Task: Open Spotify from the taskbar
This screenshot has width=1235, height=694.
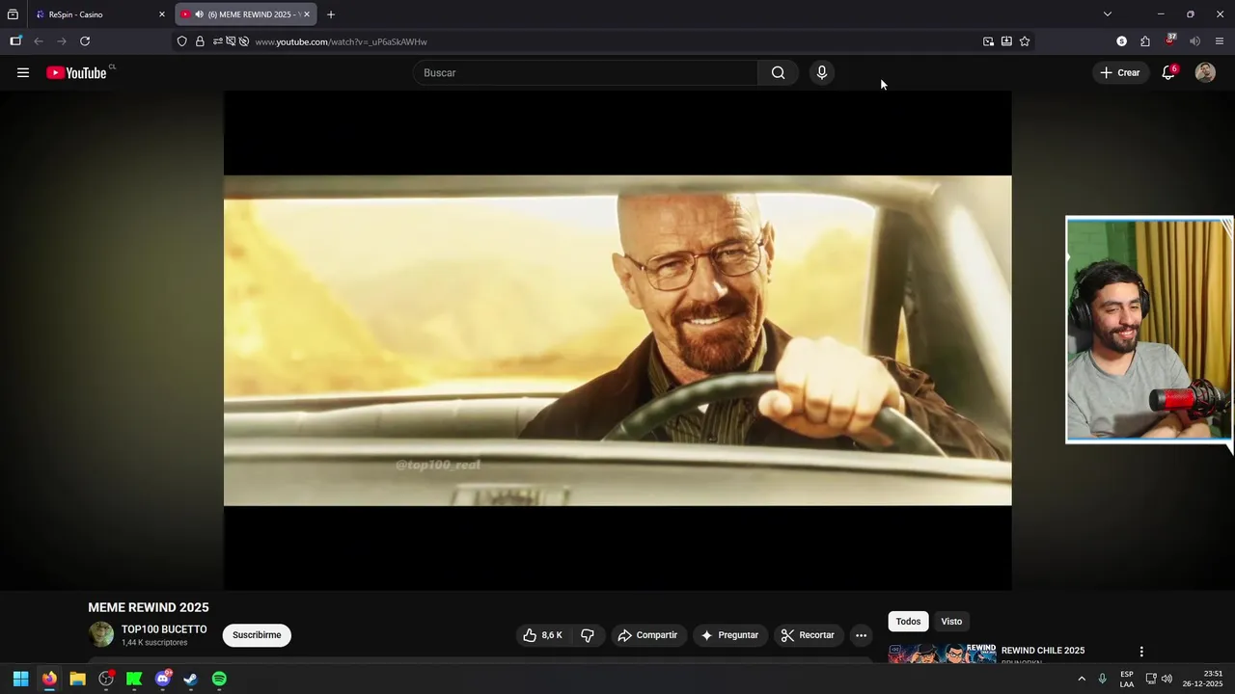Action: point(219,680)
